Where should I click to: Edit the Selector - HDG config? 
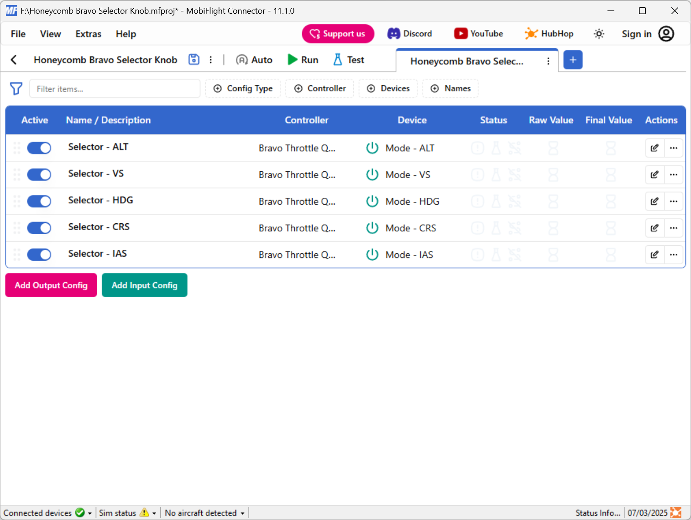point(654,201)
